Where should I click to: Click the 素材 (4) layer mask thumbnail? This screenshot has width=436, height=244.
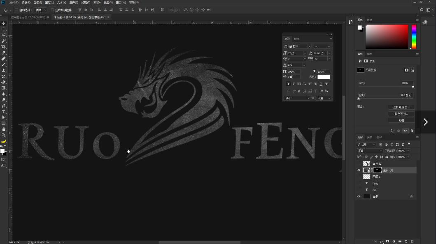pos(377,170)
